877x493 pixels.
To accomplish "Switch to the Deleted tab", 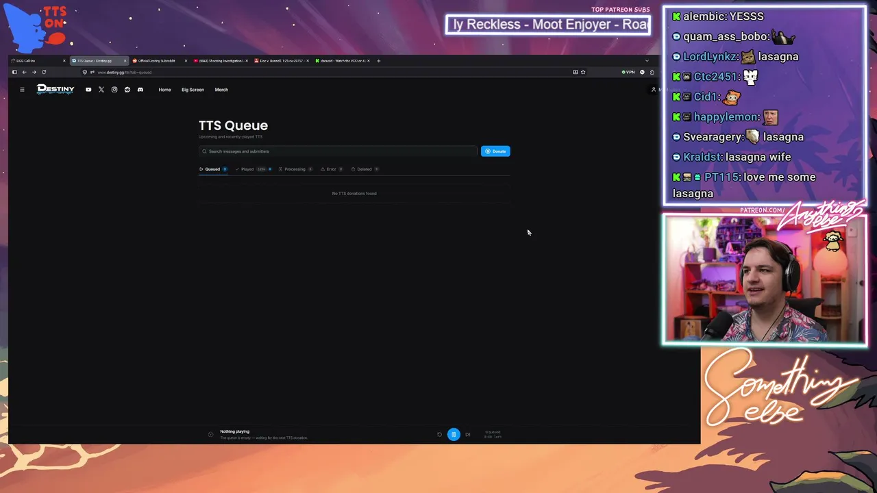I will (365, 169).
